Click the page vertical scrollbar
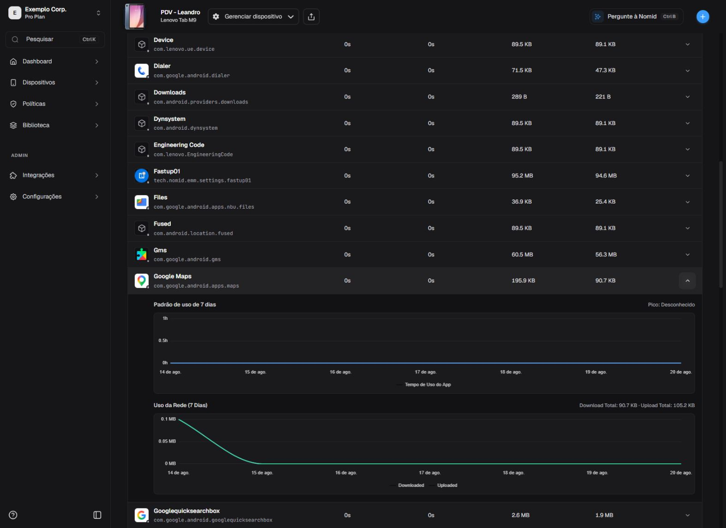726x528 pixels. click(x=721, y=224)
